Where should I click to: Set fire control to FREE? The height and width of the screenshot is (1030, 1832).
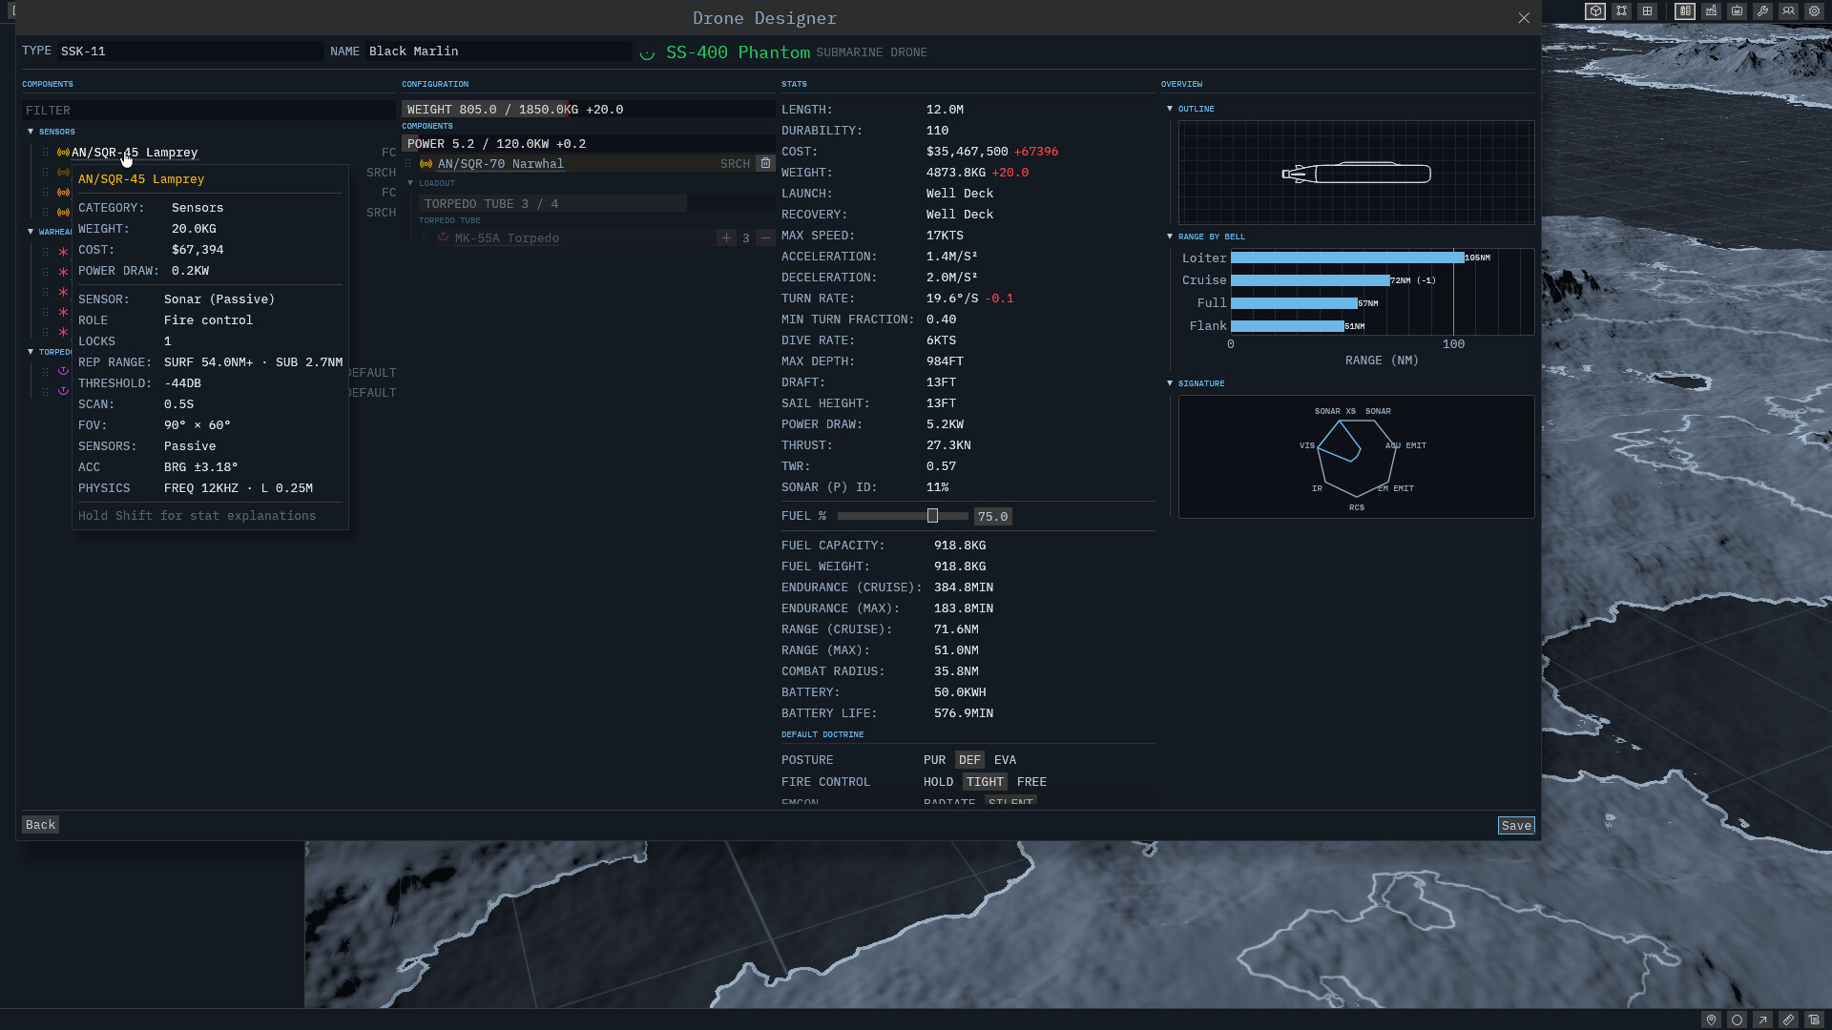pyautogui.click(x=1031, y=782)
